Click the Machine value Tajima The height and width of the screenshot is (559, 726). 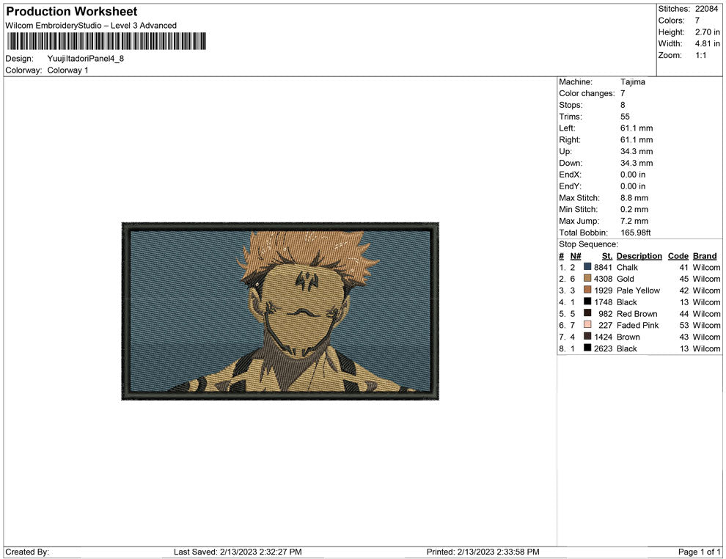[x=632, y=82]
